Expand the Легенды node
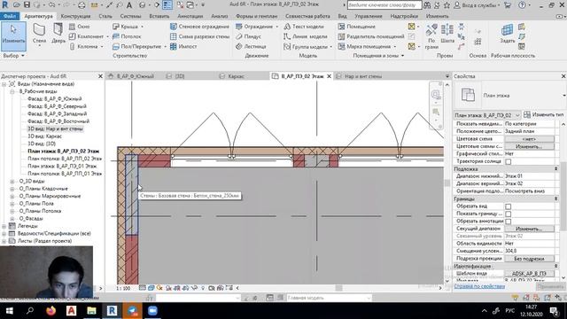This screenshot has height=319, width=567. pos(4,226)
